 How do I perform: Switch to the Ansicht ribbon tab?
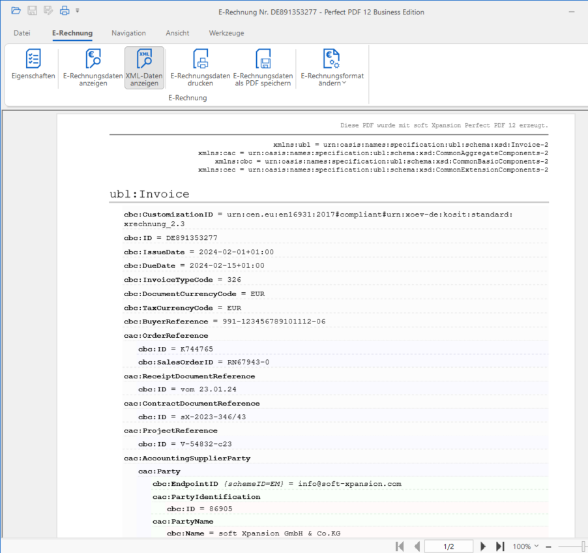[x=177, y=33]
